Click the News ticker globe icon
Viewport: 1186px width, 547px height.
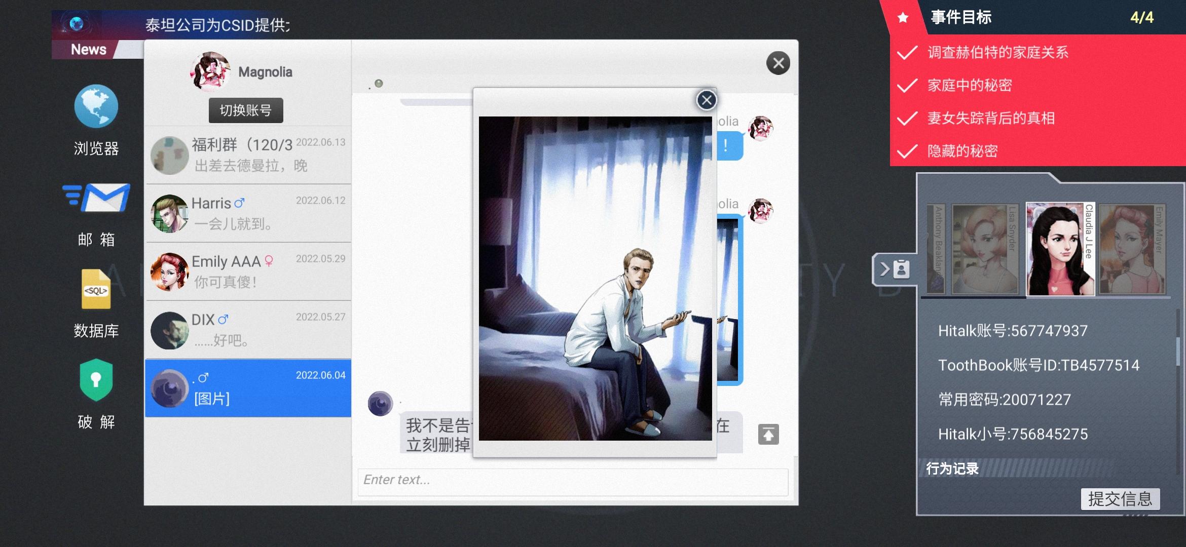point(77,23)
